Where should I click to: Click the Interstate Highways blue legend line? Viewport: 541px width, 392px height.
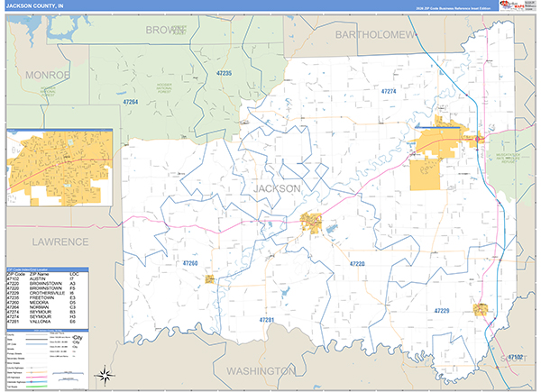point(37,382)
